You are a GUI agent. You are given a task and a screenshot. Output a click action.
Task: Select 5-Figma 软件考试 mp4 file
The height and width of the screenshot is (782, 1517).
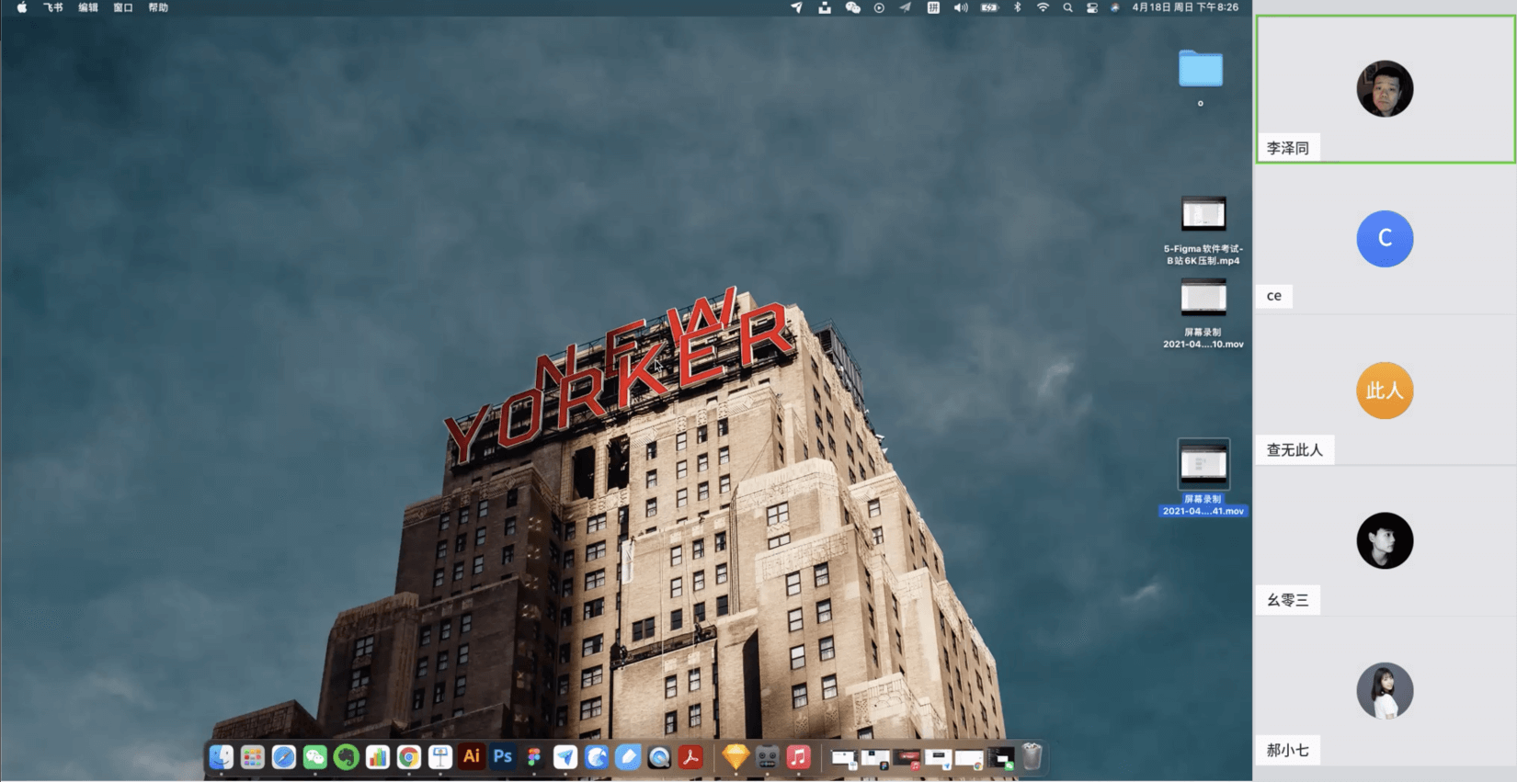(x=1203, y=230)
